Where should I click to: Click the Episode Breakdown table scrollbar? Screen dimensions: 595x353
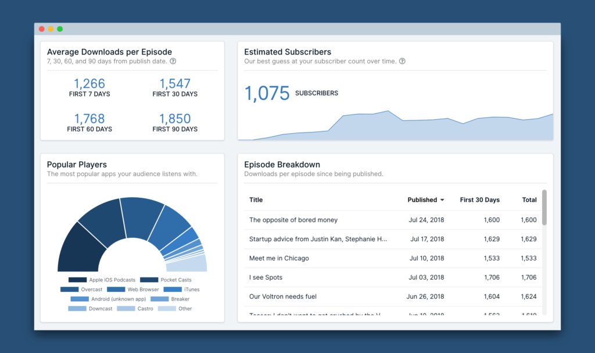point(544,208)
